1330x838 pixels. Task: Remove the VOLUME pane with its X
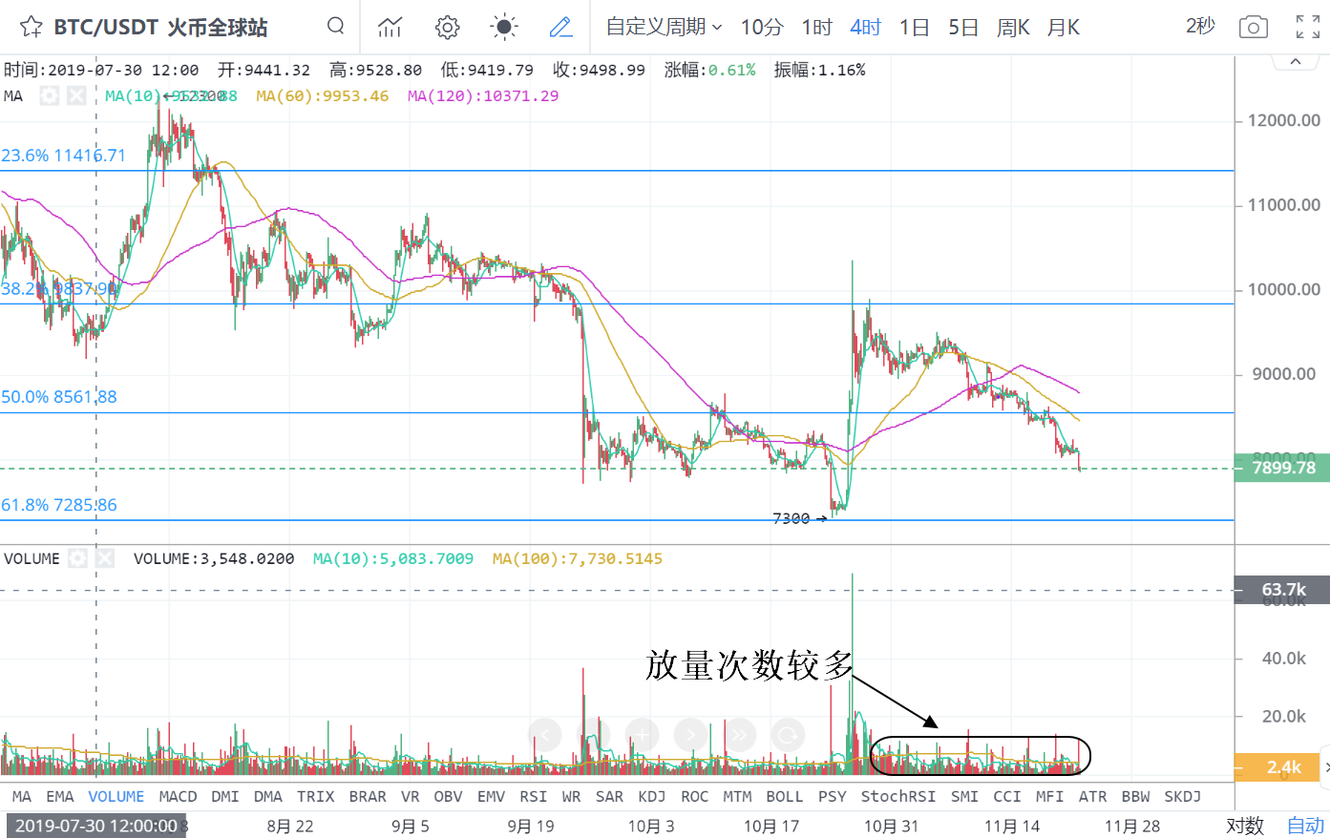pos(105,558)
